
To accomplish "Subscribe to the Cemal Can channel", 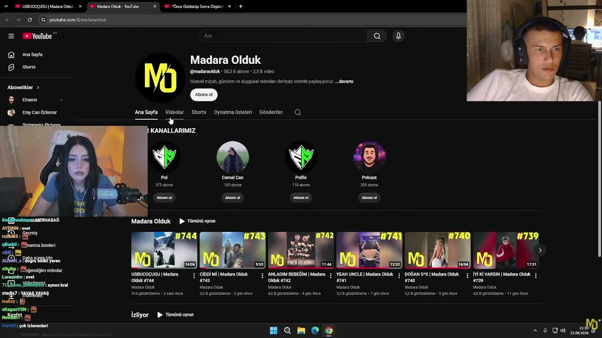I will [233, 198].
